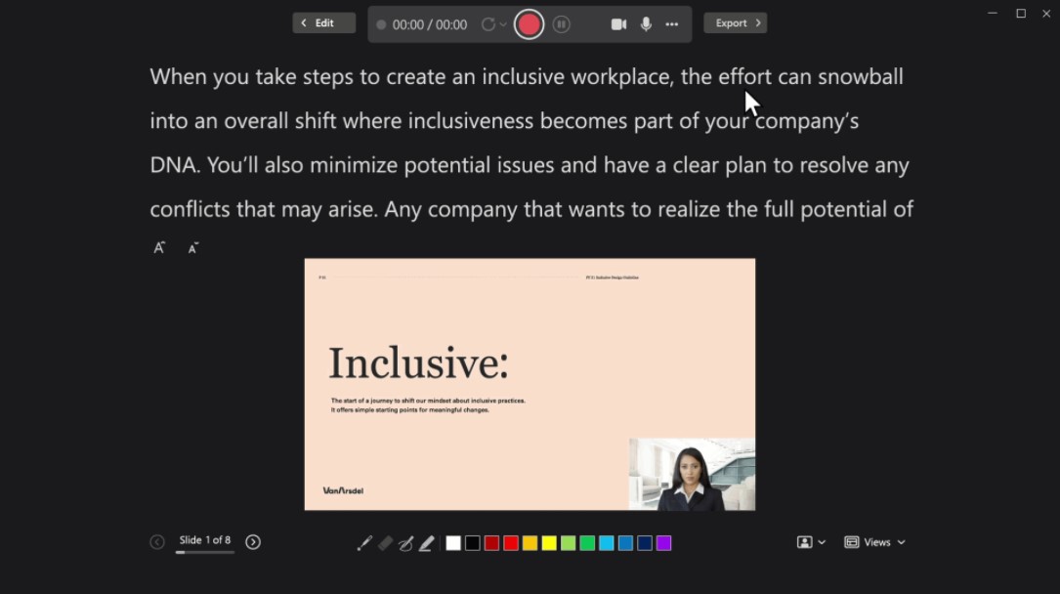This screenshot has width=1060, height=594.
Task: Increase teleprompter font size
Action: (x=159, y=248)
